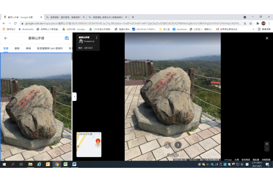Reload the page
Screen dimensions: 273x182
pyautogui.click(x=15, y=23)
